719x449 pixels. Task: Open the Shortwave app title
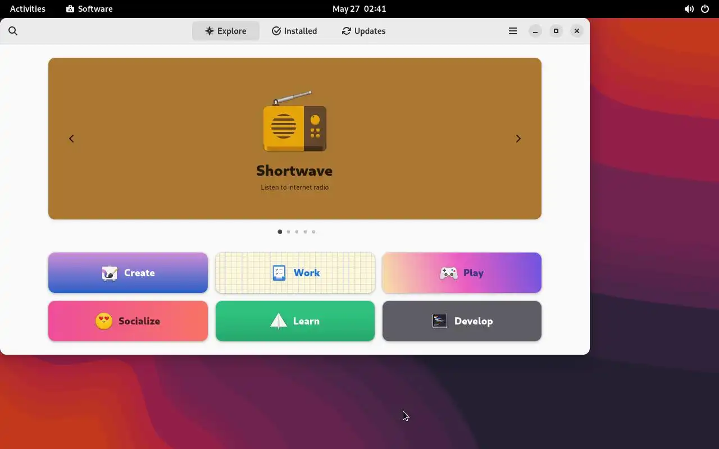click(x=294, y=171)
